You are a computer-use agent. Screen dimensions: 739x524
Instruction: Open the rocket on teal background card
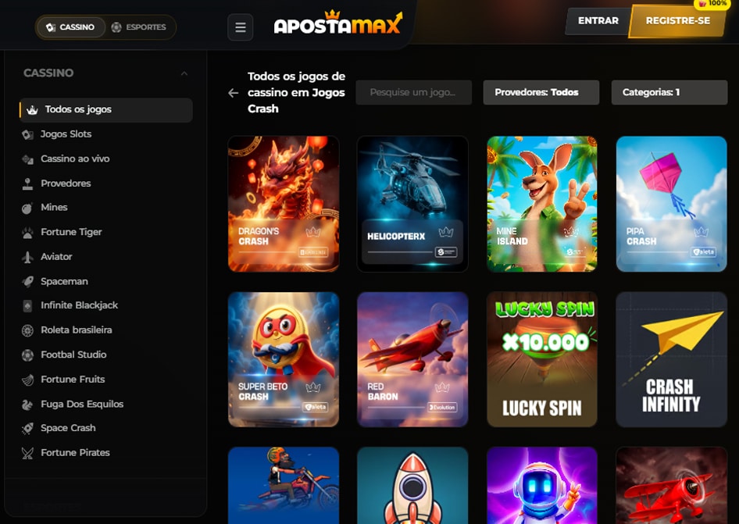pos(412,486)
